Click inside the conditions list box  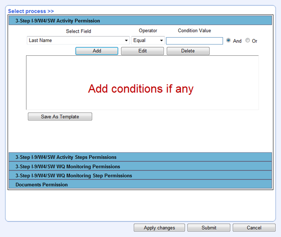coord(142,82)
